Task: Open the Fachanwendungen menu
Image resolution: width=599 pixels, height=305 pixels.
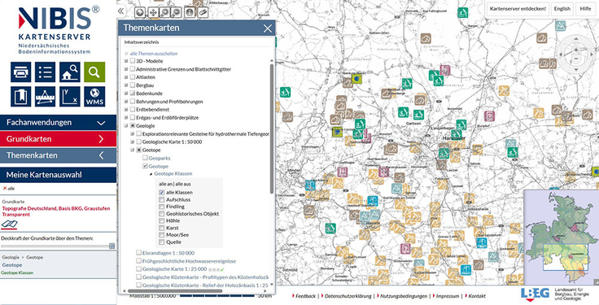Action: tap(58, 123)
